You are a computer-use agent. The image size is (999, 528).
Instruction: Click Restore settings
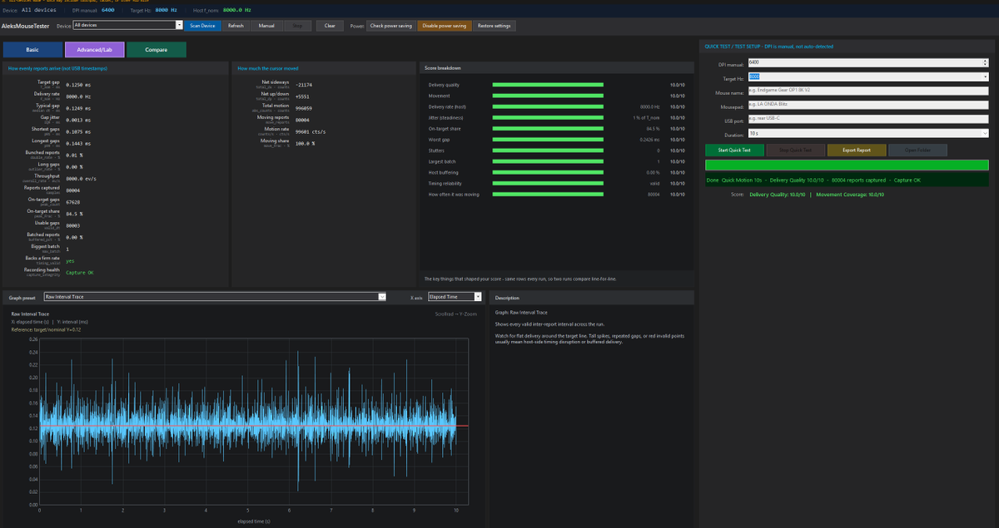495,26
